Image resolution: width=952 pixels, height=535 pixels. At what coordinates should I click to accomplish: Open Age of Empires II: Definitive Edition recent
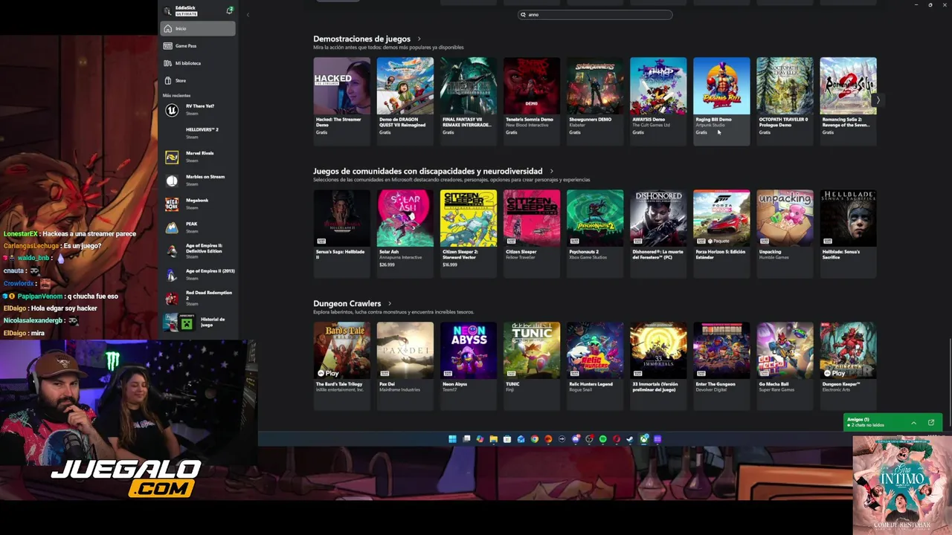point(197,251)
